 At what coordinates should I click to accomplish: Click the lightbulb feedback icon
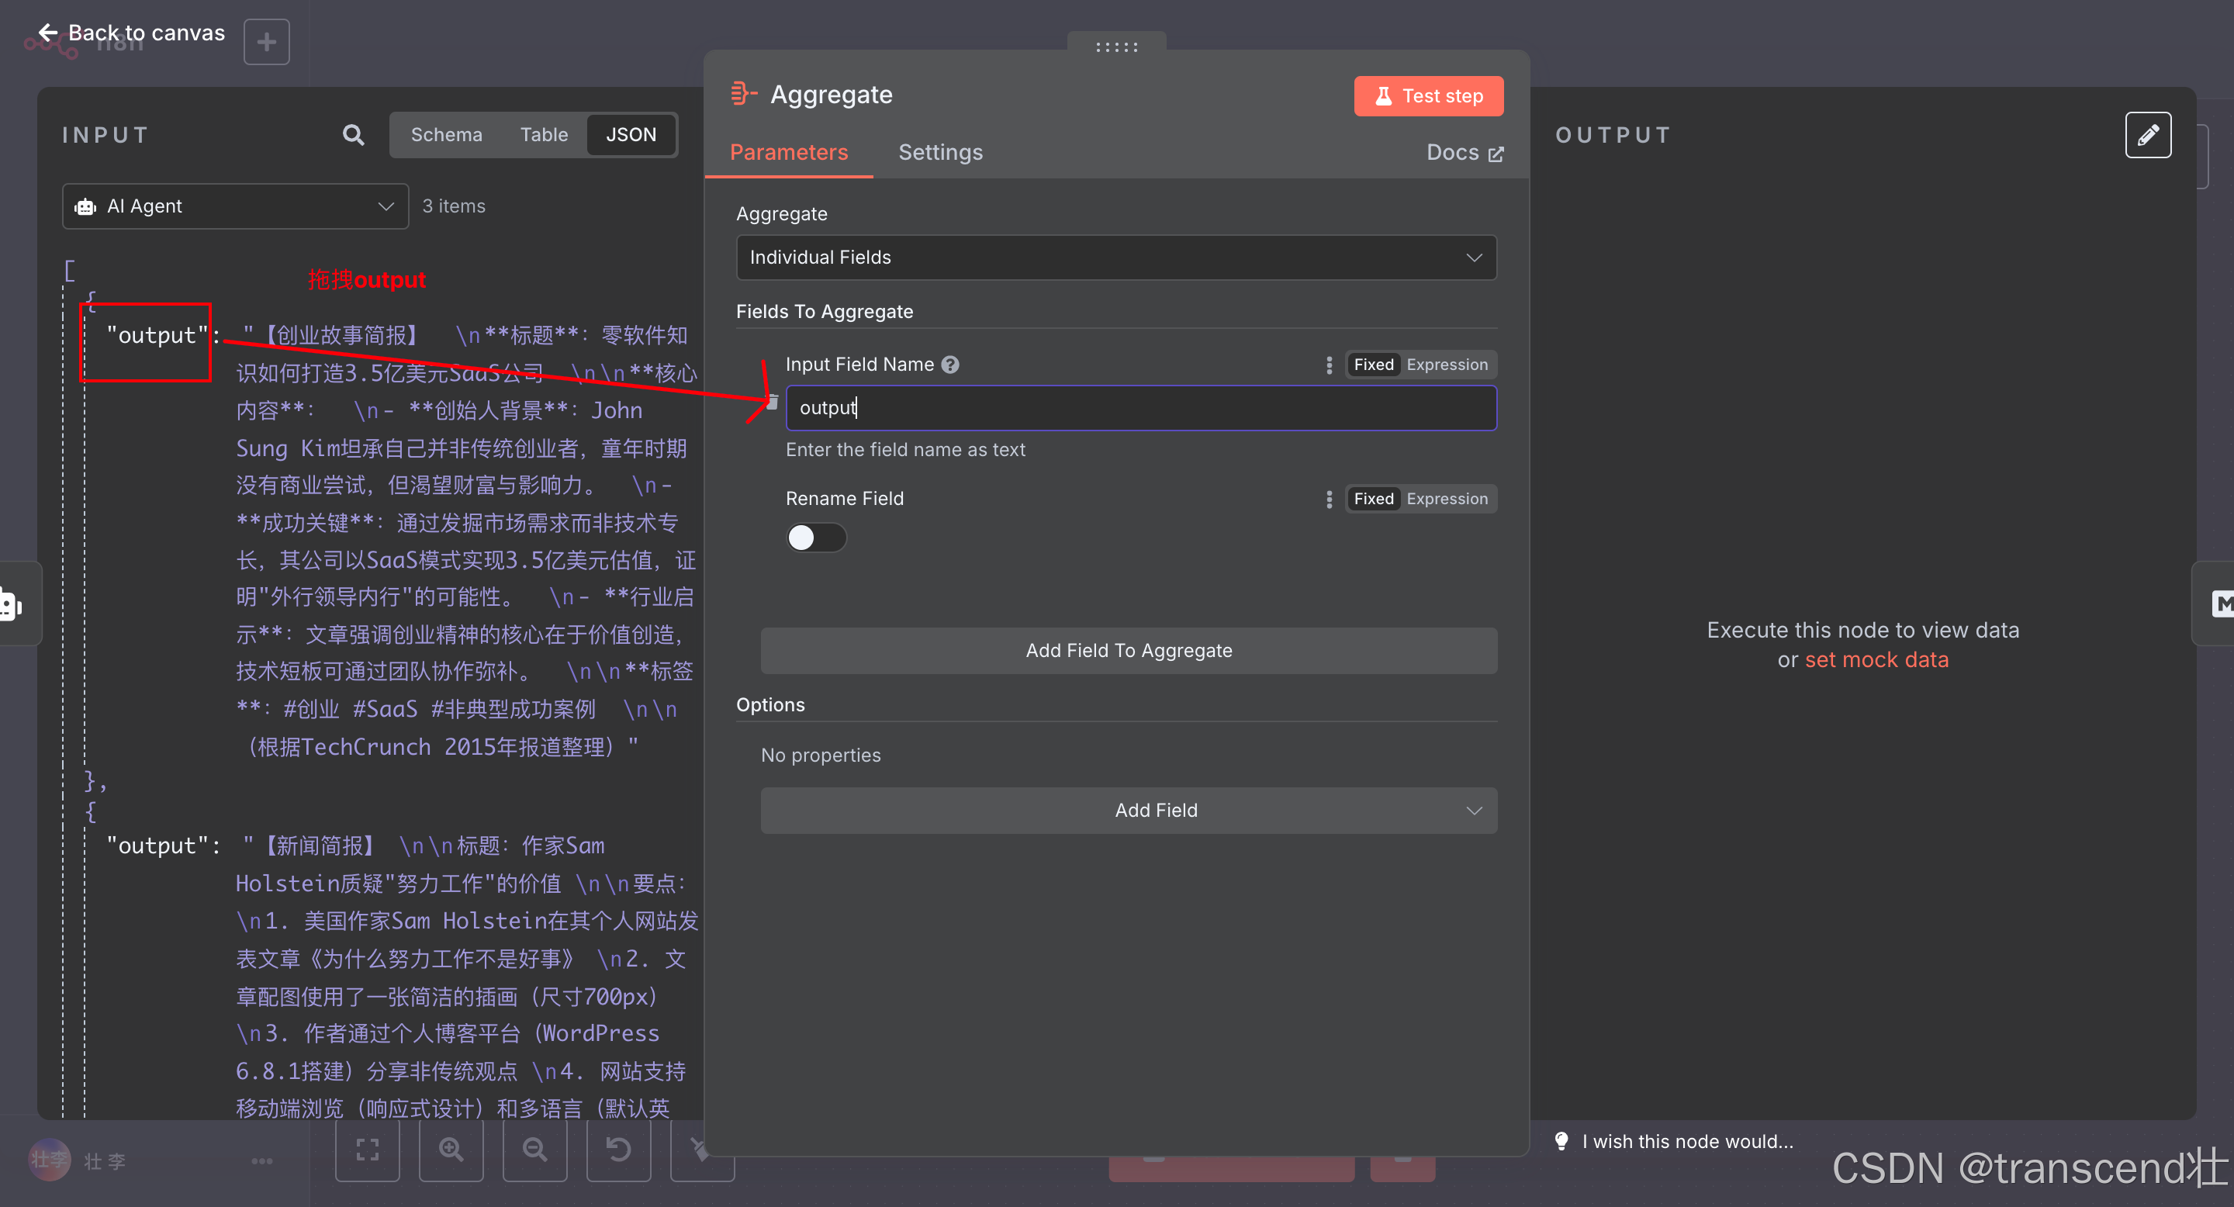[1561, 1141]
